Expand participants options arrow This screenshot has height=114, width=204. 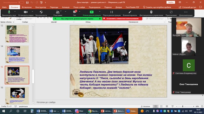65,12
